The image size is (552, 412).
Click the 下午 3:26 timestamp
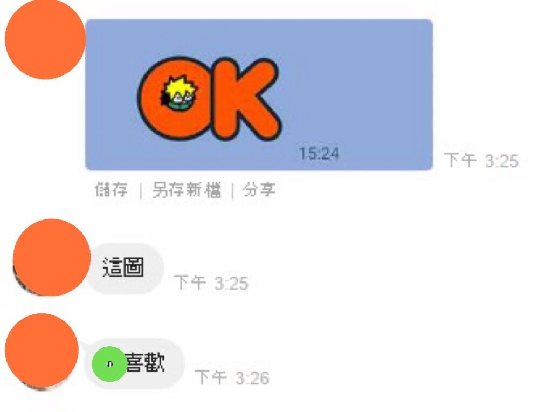click(232, 378)
